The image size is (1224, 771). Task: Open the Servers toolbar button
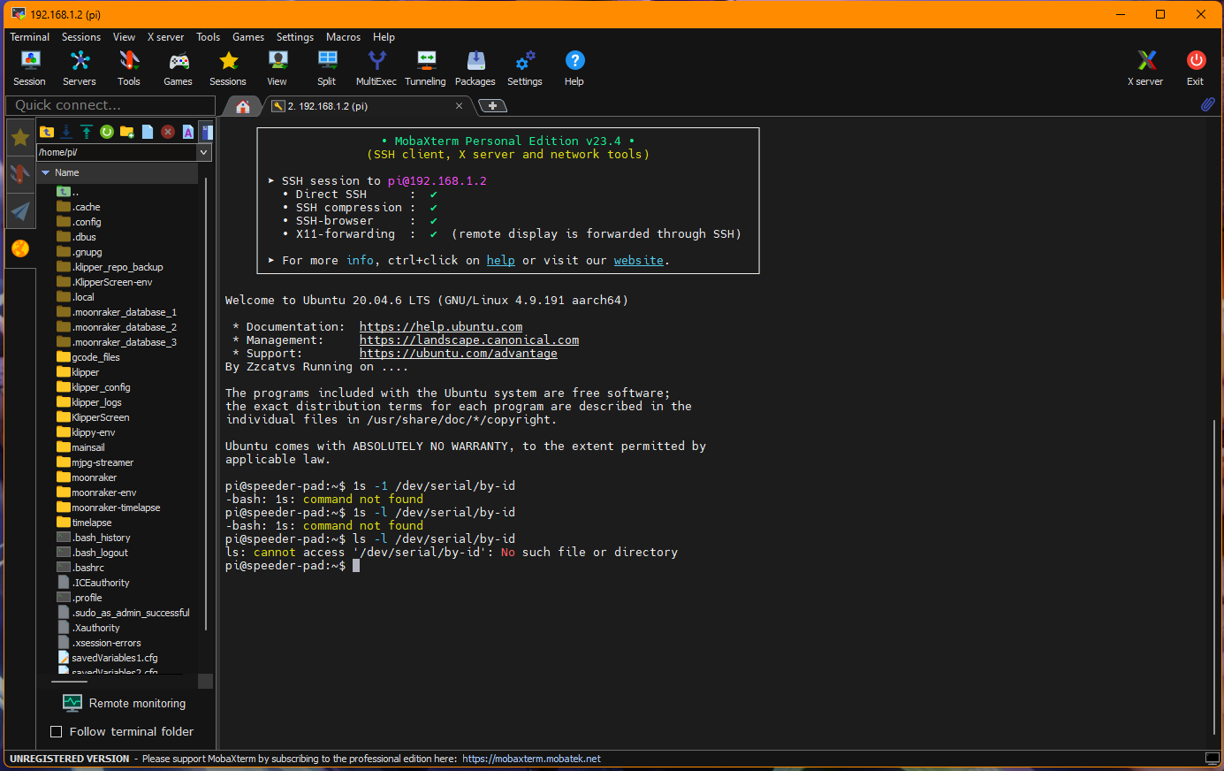click(80, 68)
